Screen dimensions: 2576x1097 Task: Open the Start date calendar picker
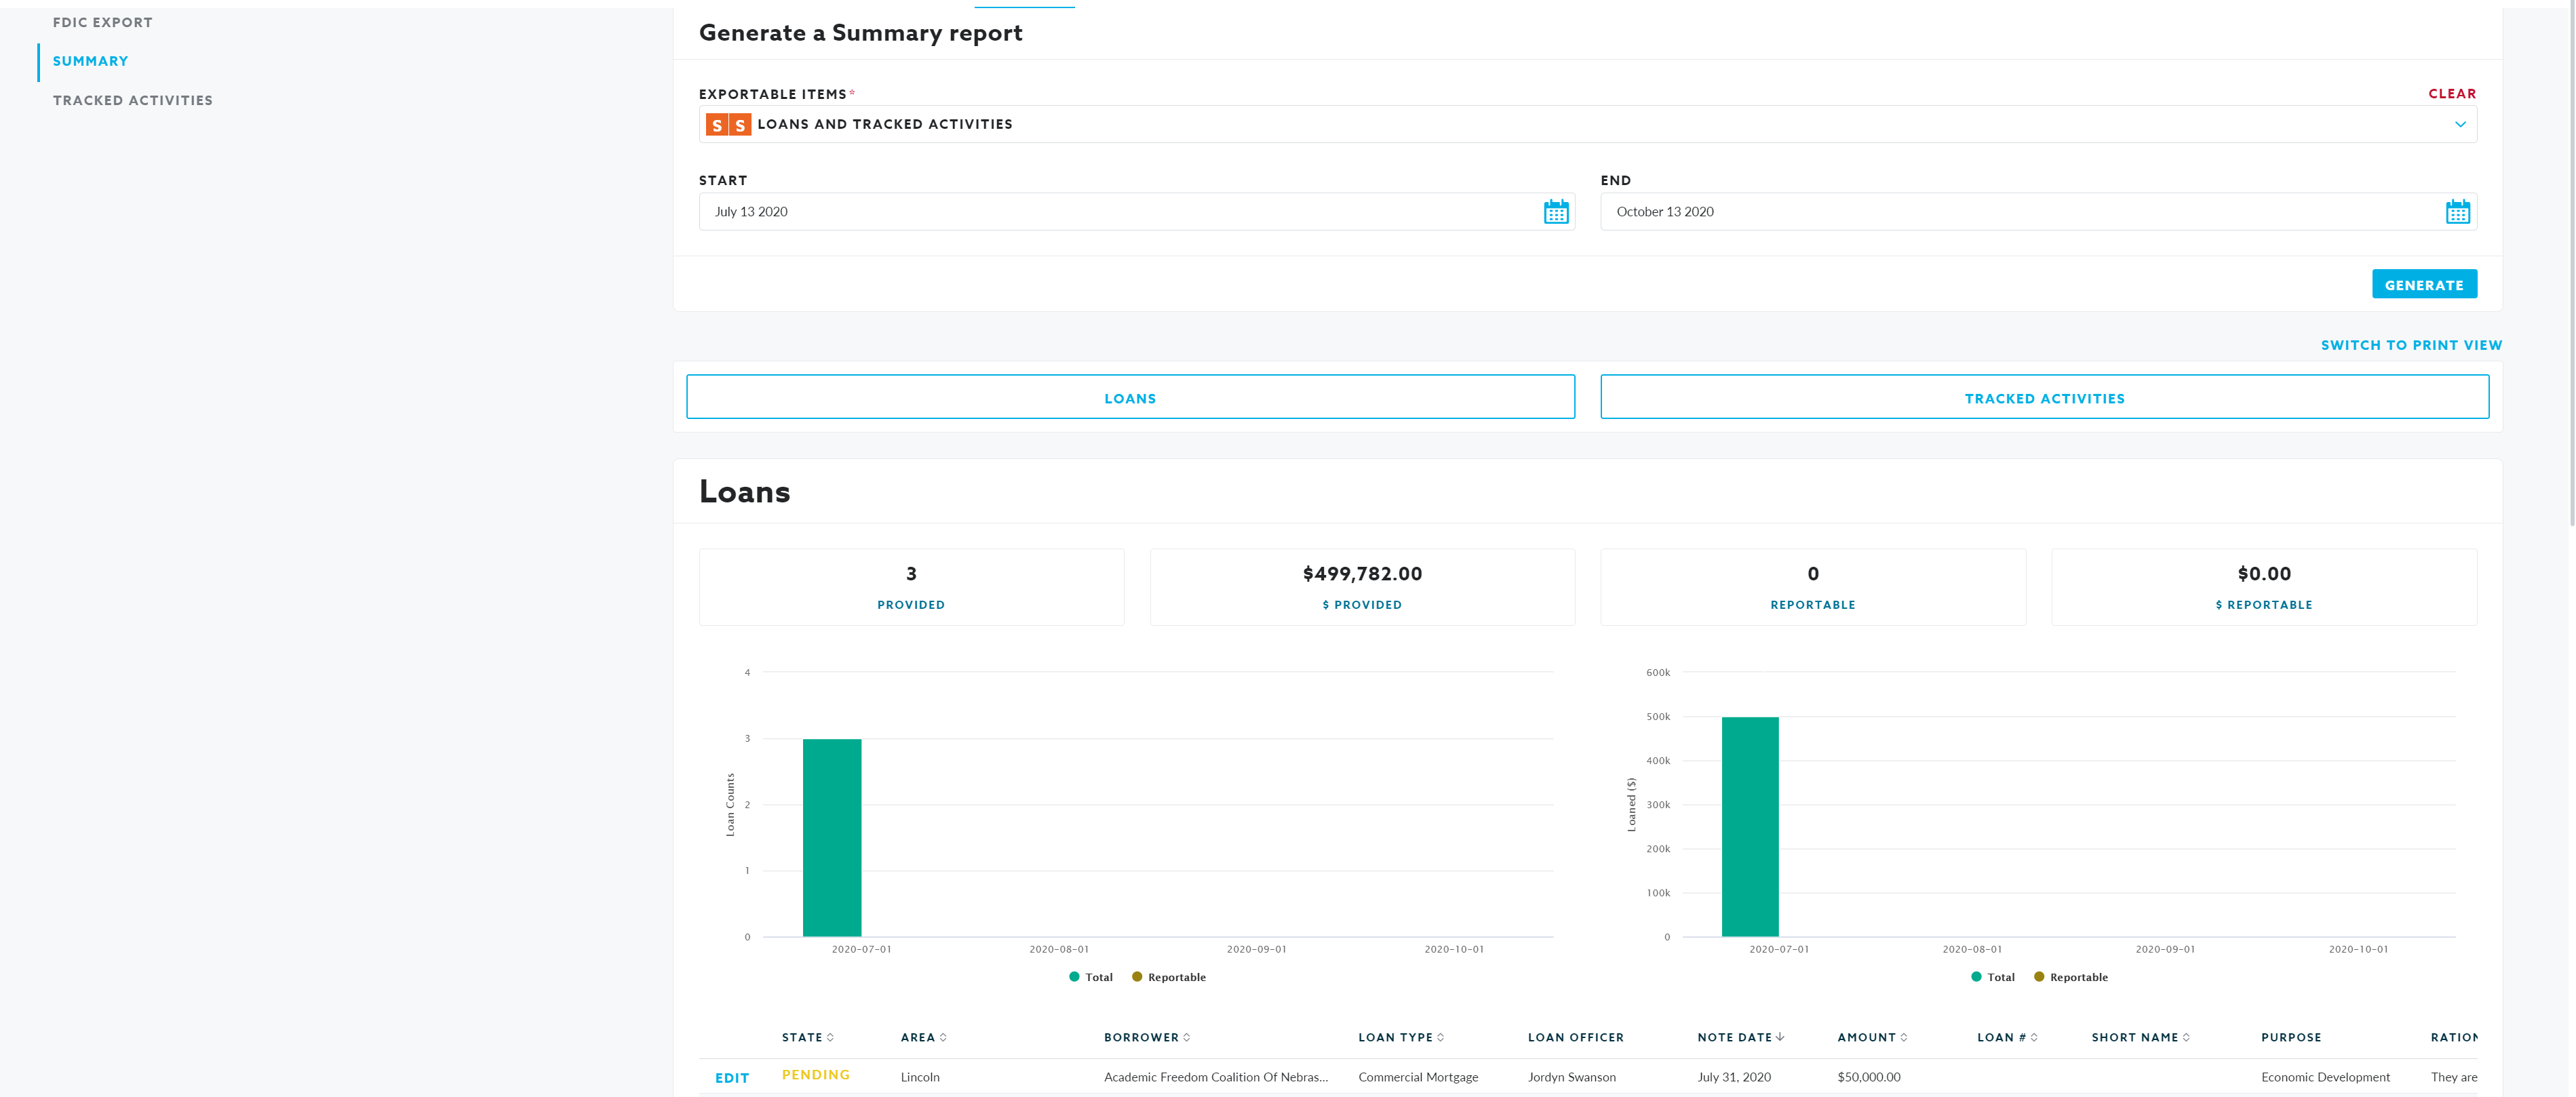1555,212
